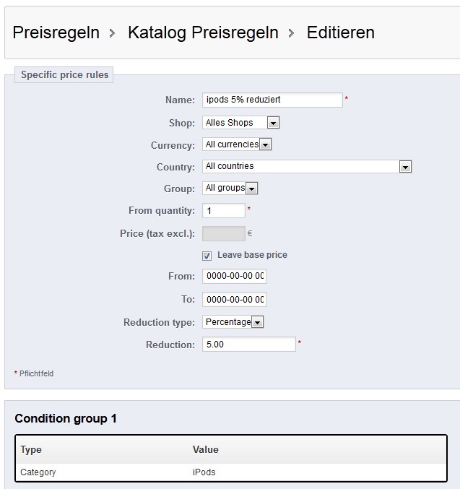
Task: Click the Specific price rules legend
Action: [x=64, y=75]
